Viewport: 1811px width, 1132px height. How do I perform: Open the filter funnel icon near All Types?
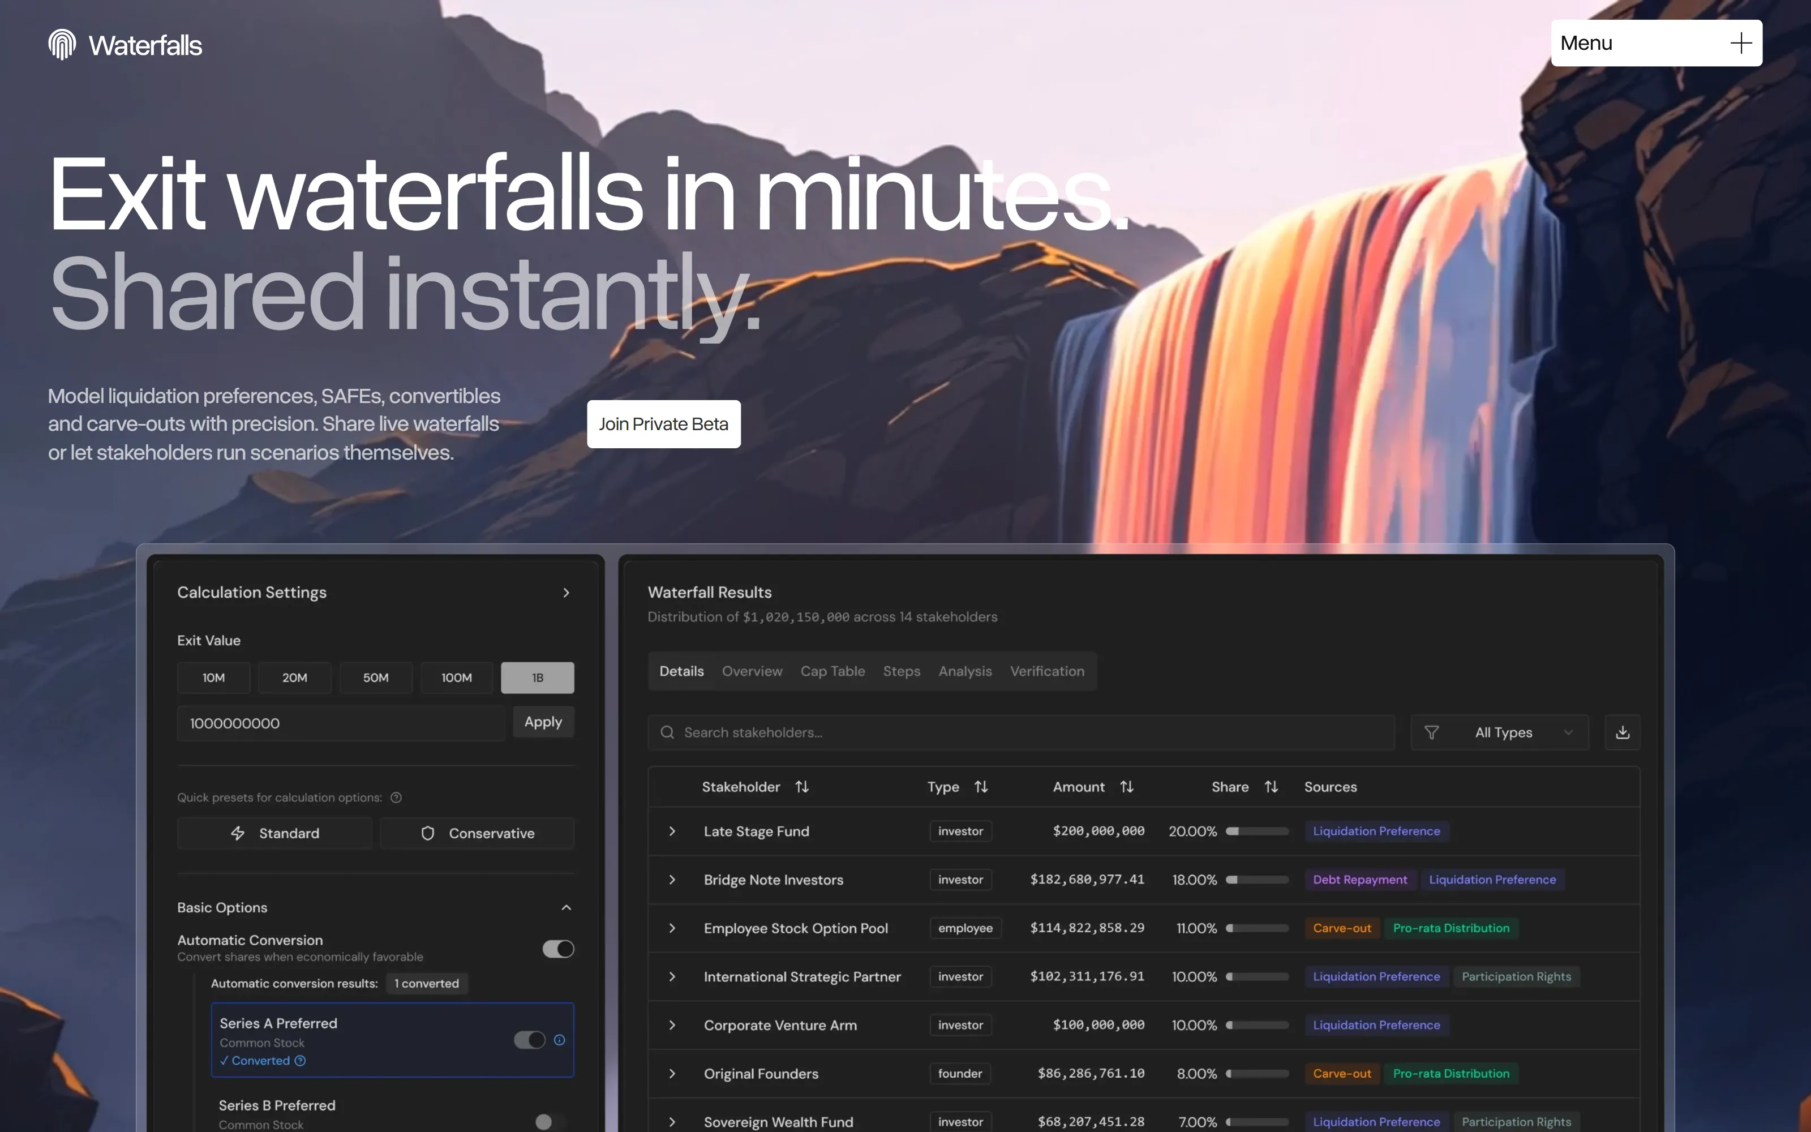(1432, 731)
